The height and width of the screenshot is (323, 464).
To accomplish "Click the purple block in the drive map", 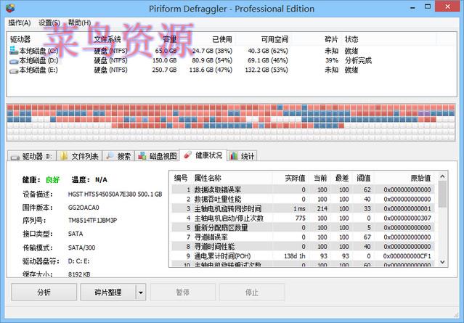I will [x=424, y=113].
